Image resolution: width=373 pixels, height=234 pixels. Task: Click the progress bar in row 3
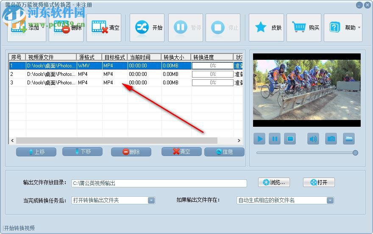(x=213, y=83)
